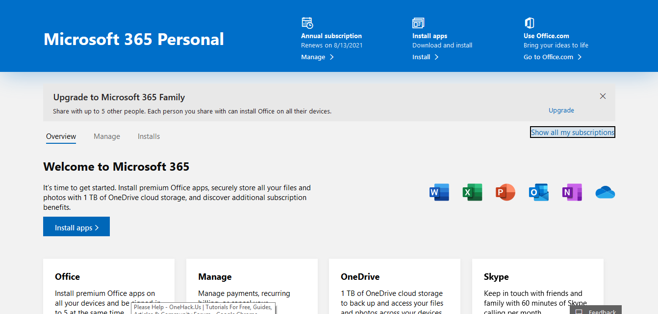Click Manage link under Annual subscription

(x=317, y=57)
